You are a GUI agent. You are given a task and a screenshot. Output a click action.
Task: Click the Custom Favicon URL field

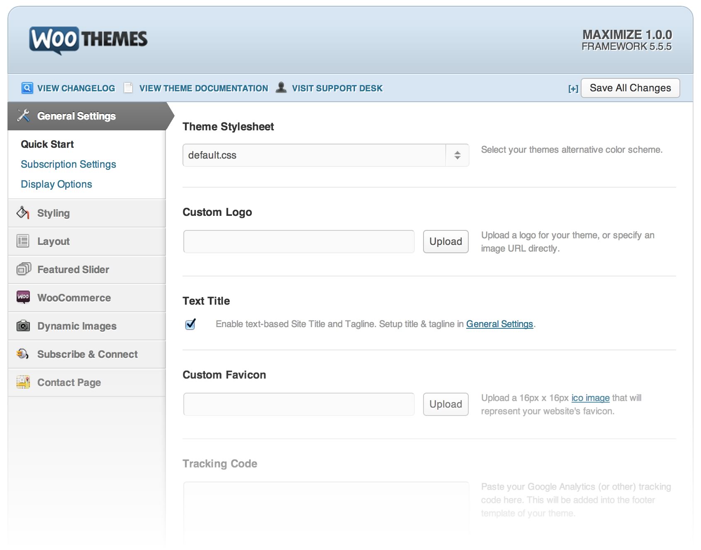tap(299, 404)
